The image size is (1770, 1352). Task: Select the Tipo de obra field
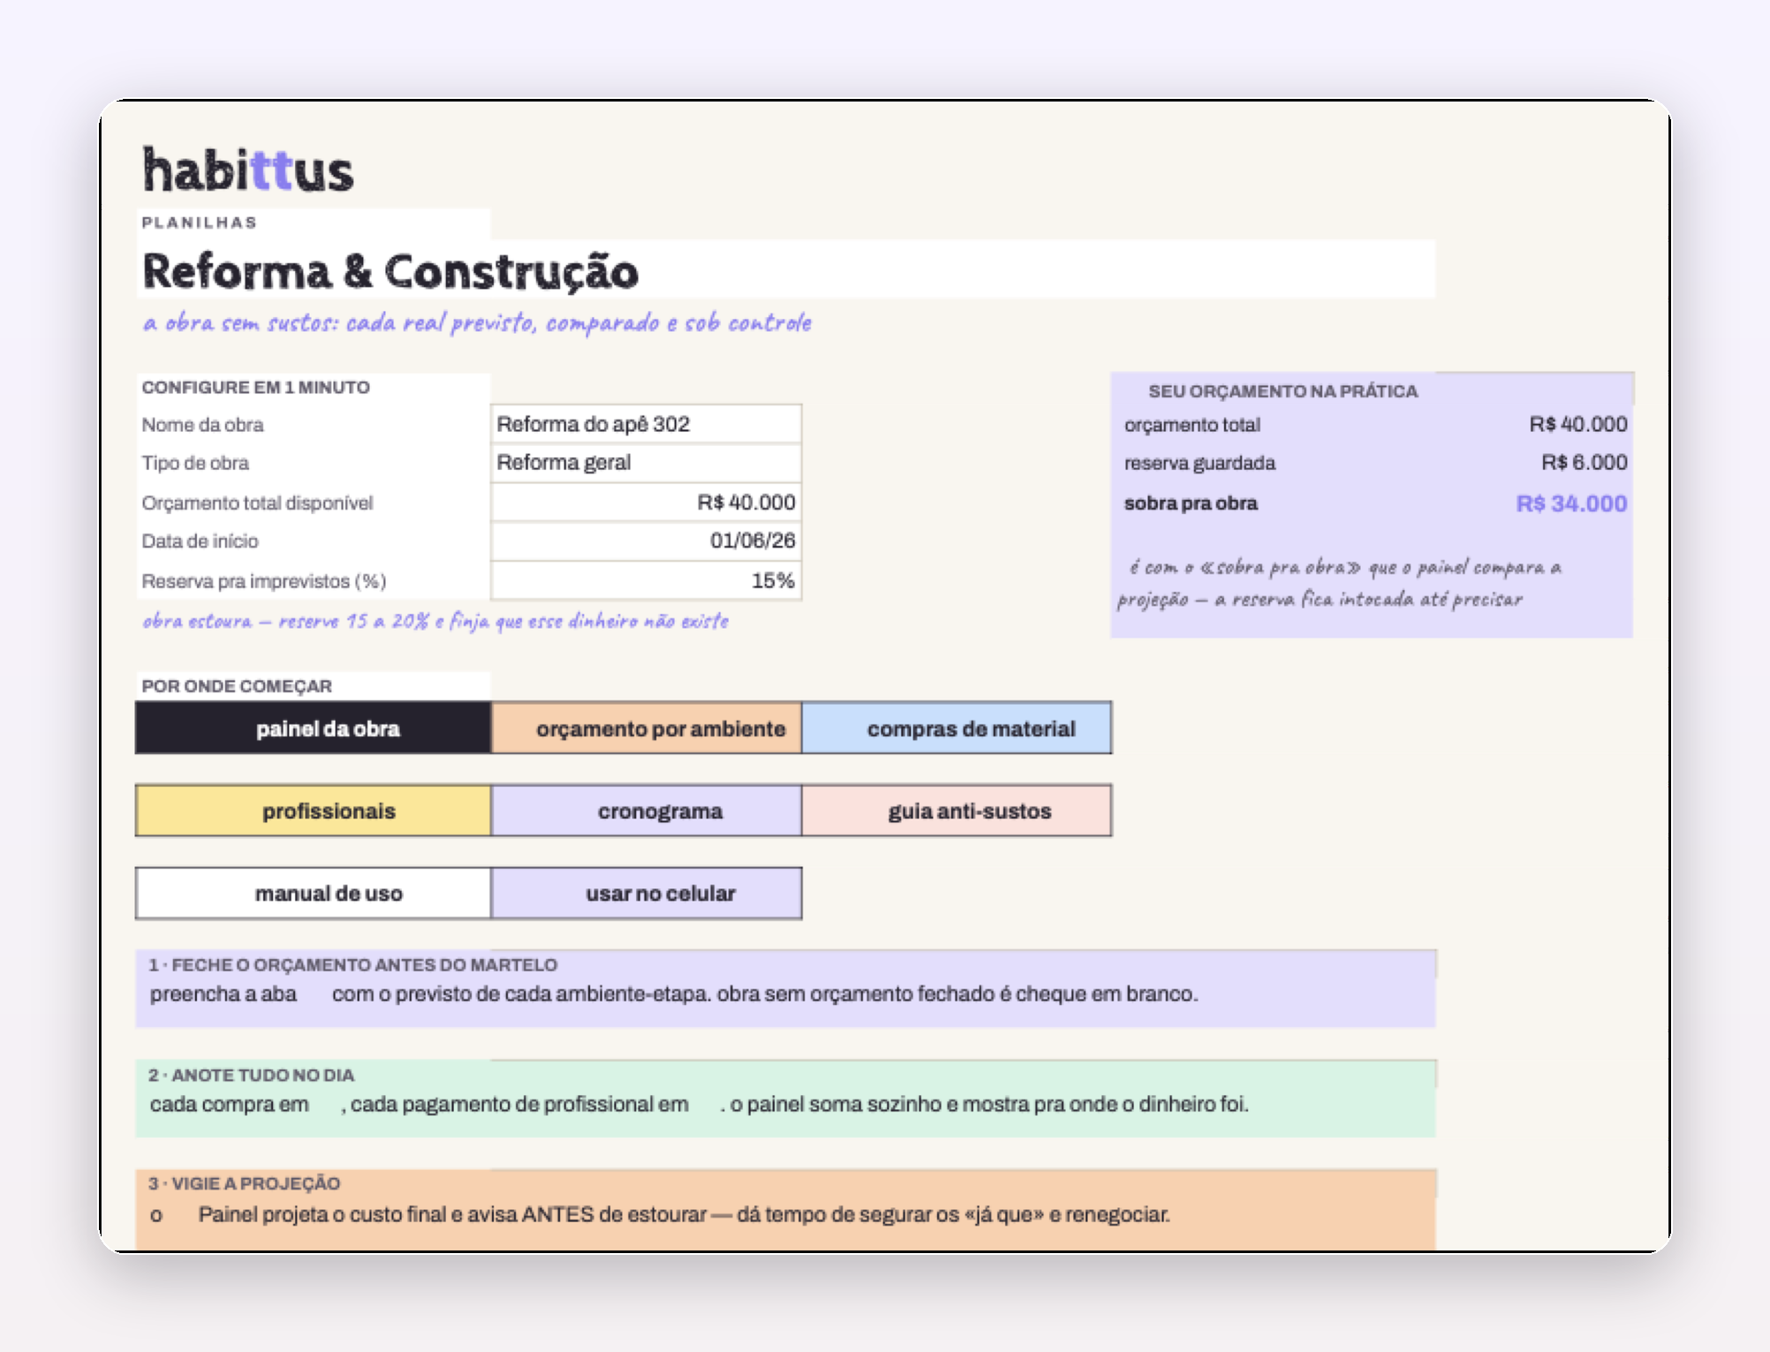point(647,463)
